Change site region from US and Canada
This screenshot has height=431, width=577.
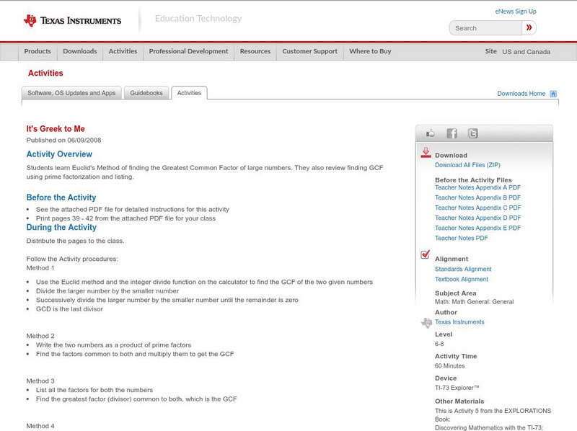(x=526, y=52)
